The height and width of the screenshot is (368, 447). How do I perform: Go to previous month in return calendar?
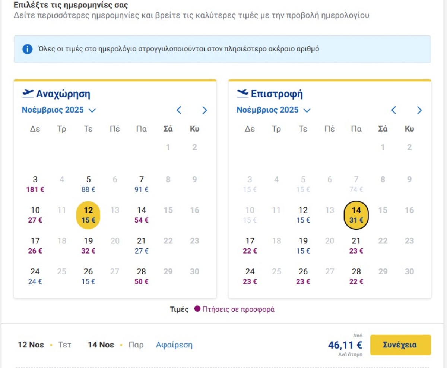point(394,110)
